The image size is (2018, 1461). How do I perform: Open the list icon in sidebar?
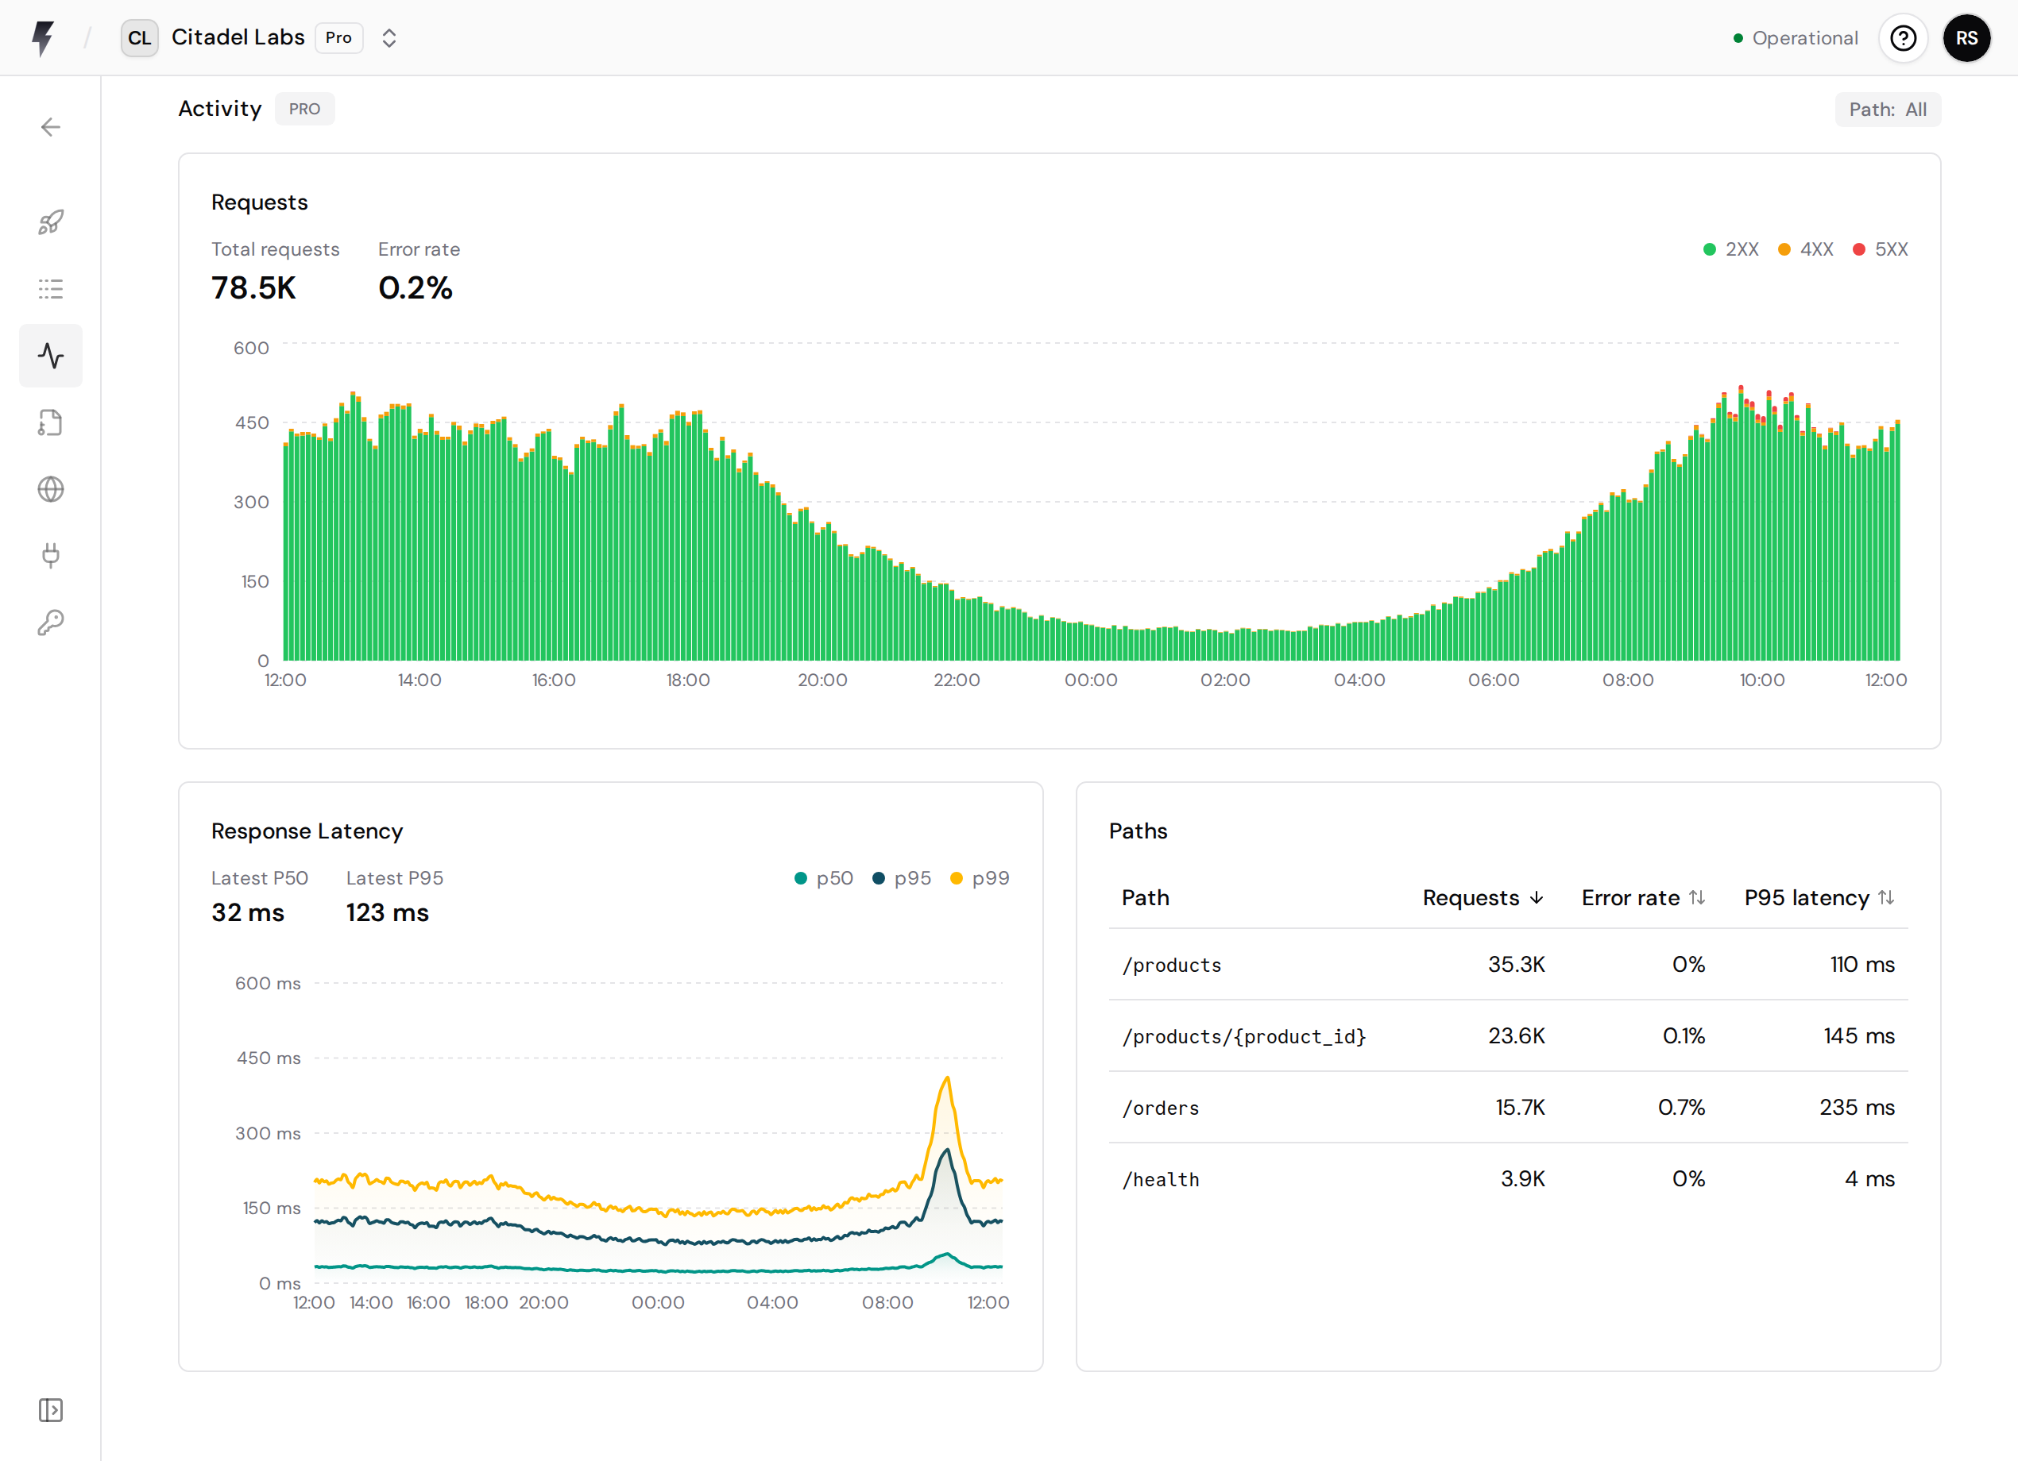pyautogui.click(x=51, y=289)
